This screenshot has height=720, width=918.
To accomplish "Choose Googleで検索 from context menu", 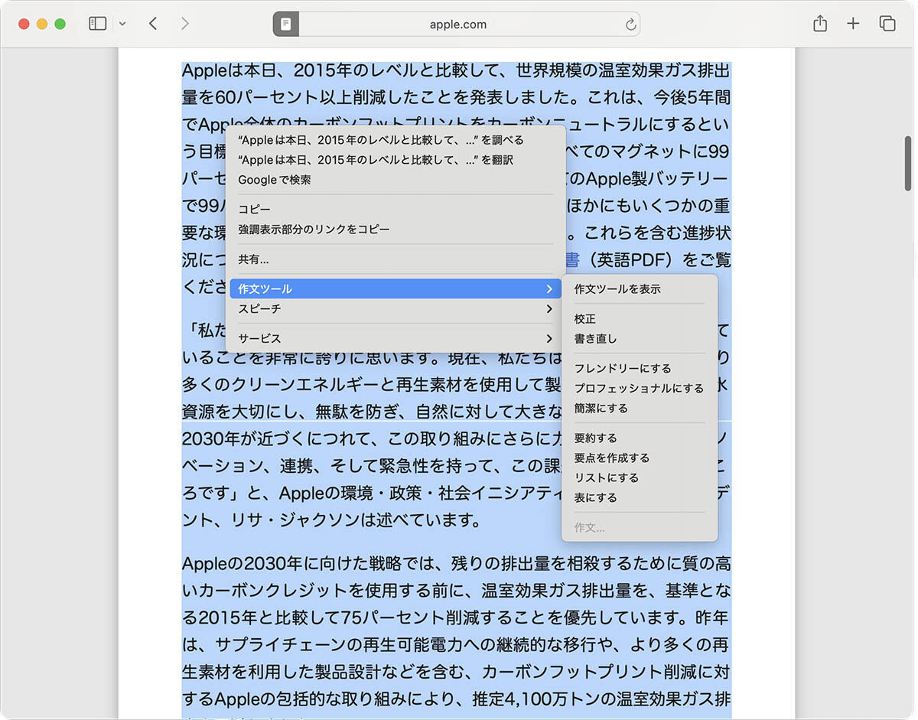I will pyautogui.click(x=396, y=180).
